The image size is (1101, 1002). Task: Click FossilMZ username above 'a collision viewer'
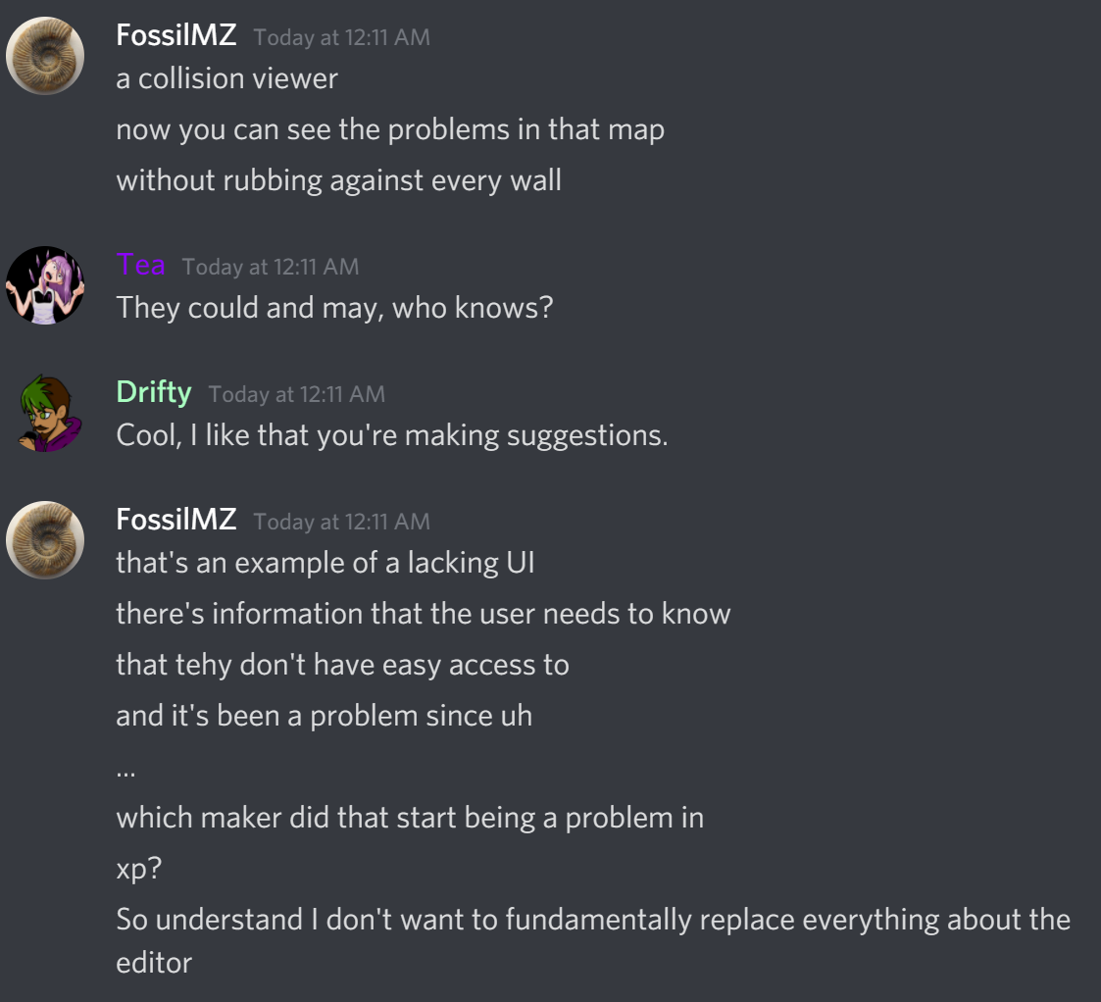[x=176, y=35]
